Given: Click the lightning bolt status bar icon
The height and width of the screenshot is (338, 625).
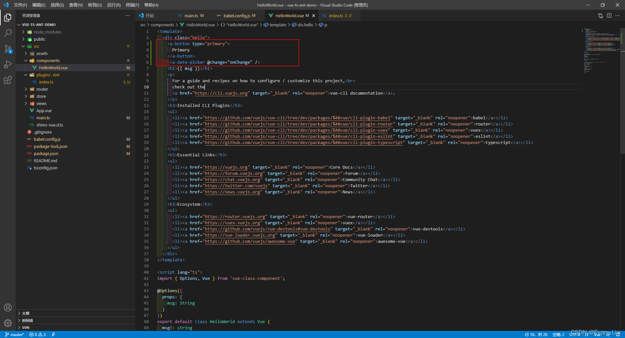Looking at the screenshot, I should (x=53, y=334).
